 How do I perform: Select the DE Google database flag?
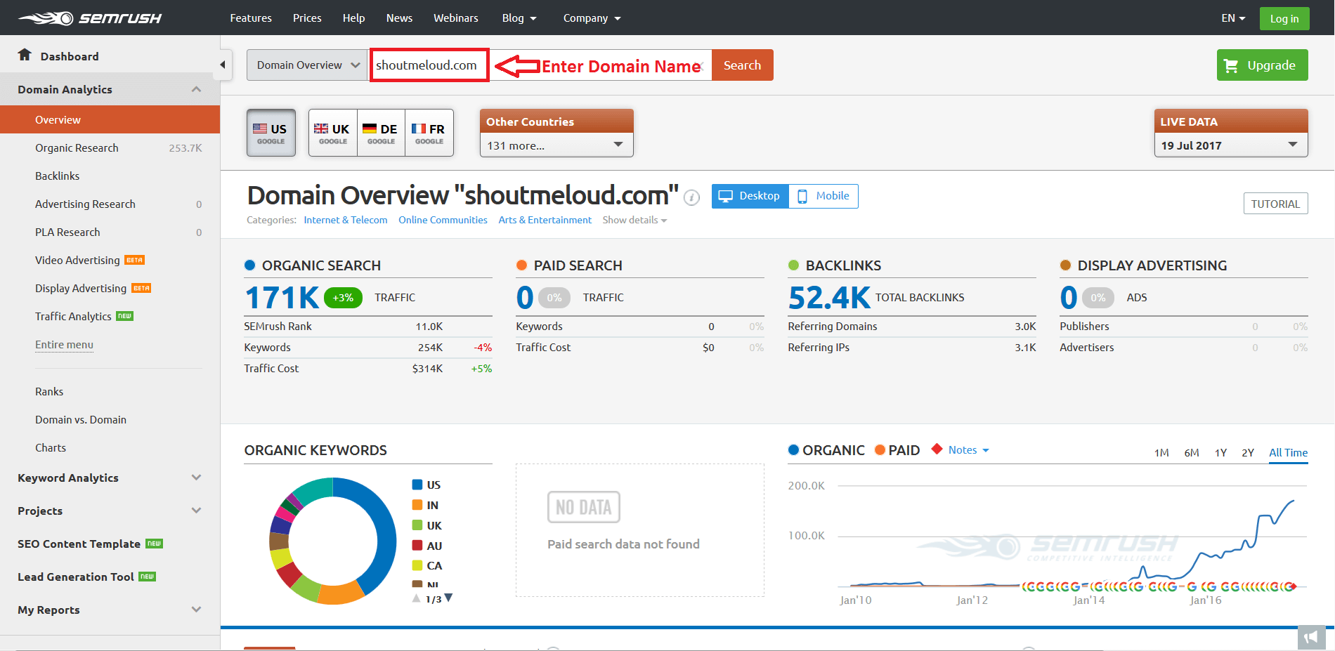tap(381, 133)
